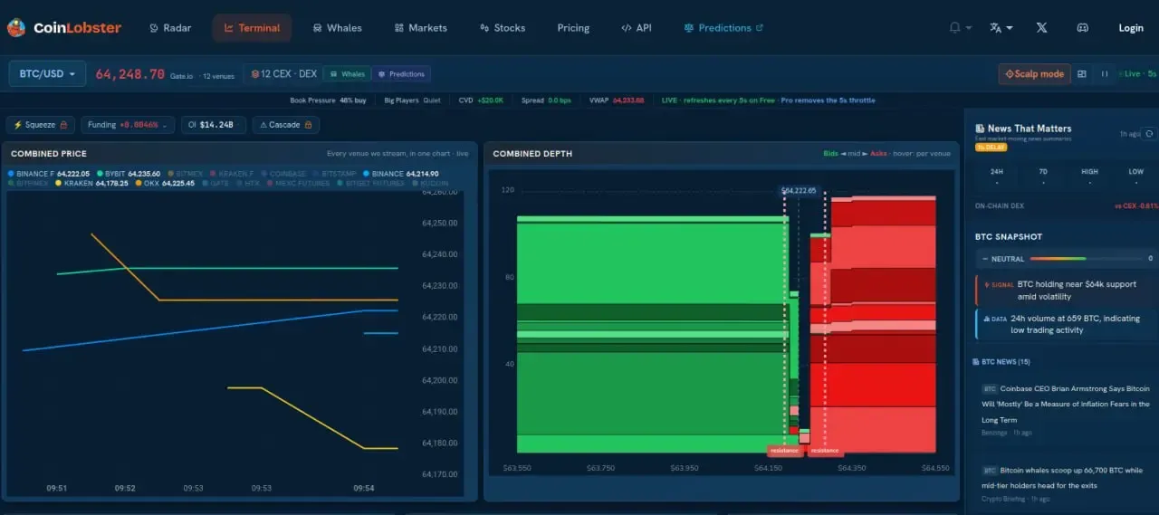Open the CoinLobster home logo
This screenshot has height=515, width=1159.
click(x=63, y=28)
